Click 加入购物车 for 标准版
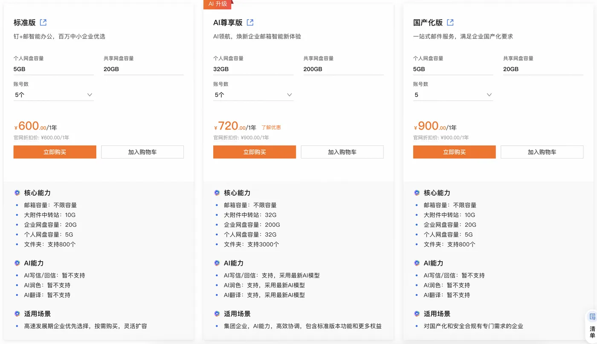The height and width of the screenshot is (344, 597). [x=142, y=152]
